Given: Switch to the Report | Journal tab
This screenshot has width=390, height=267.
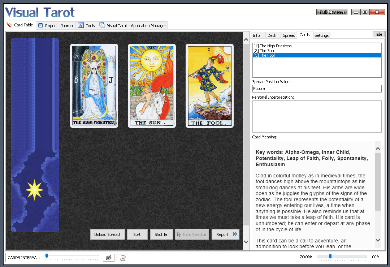Looking at the screenshot, I should coord(56,25).
